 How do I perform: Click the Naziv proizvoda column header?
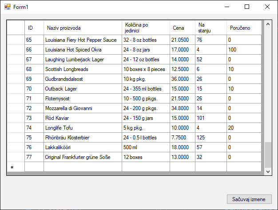(82, 28)
